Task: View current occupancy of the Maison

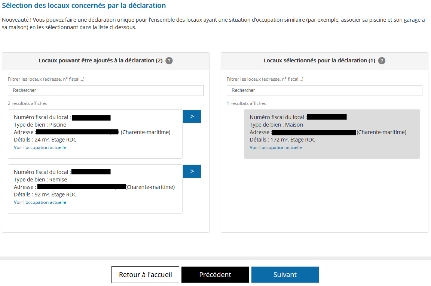Action: pyautogui.click(x=276, y=147)
